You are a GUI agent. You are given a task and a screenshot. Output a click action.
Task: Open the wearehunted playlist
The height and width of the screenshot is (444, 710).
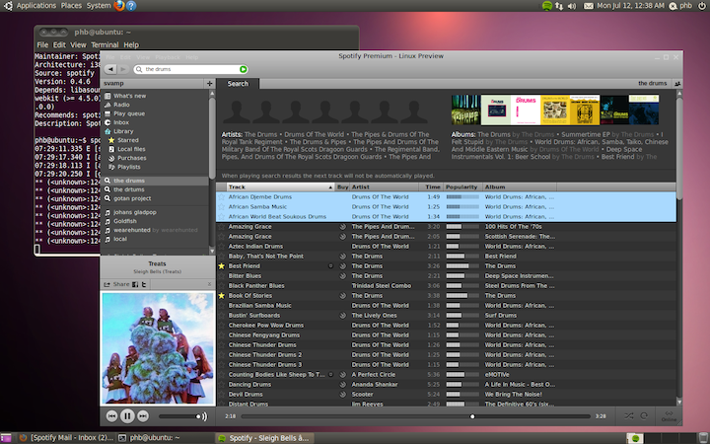point(132,230)
